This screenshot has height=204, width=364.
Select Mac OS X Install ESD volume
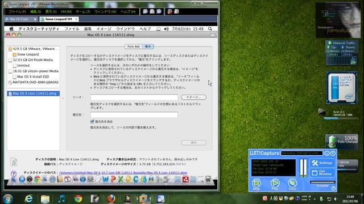coord(31,76)
